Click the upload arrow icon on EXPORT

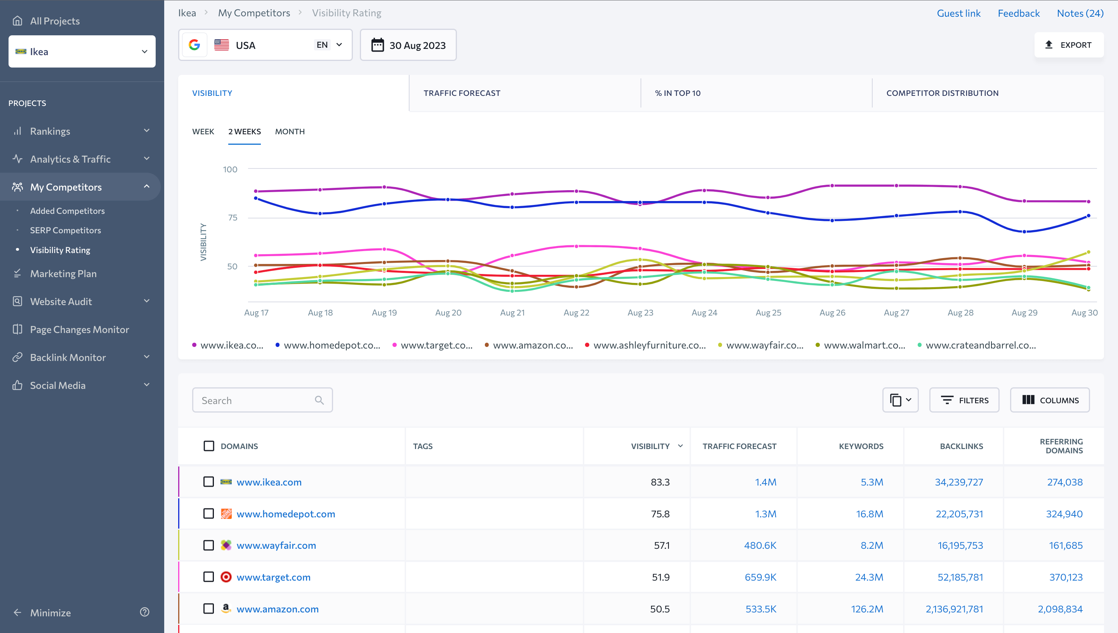click(x=1049, y=44)
